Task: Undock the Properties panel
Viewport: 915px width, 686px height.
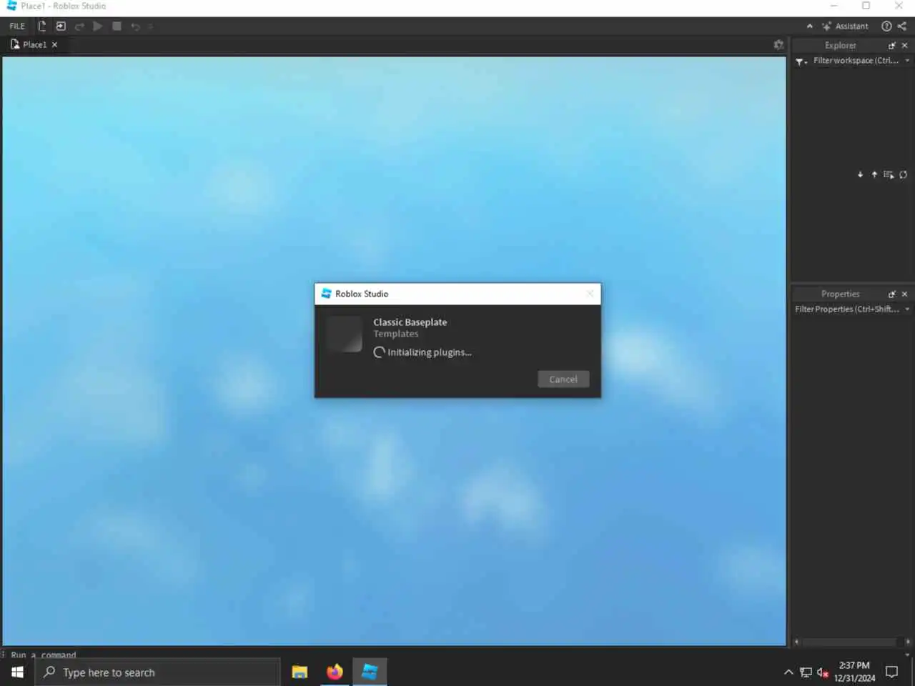Action: [891, 294]
